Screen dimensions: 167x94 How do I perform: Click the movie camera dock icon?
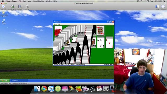coord(85,89)
